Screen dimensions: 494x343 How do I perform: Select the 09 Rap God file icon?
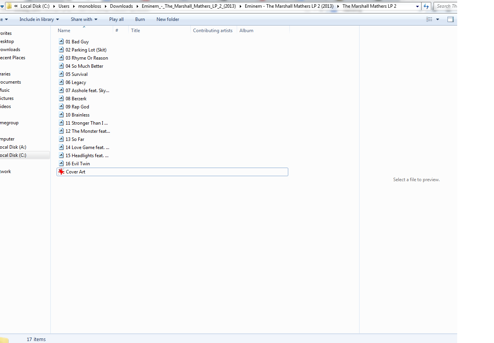point(61,106)
